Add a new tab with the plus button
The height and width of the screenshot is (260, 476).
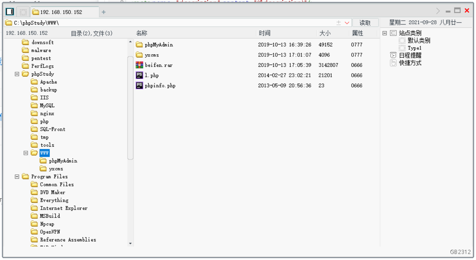point(104,12)
